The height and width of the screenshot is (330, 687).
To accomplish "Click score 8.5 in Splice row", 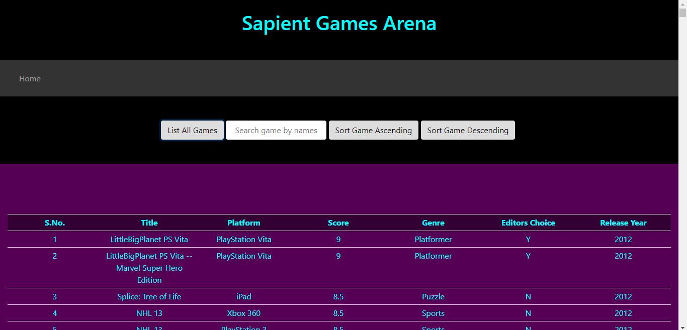I will pos(338,296).
